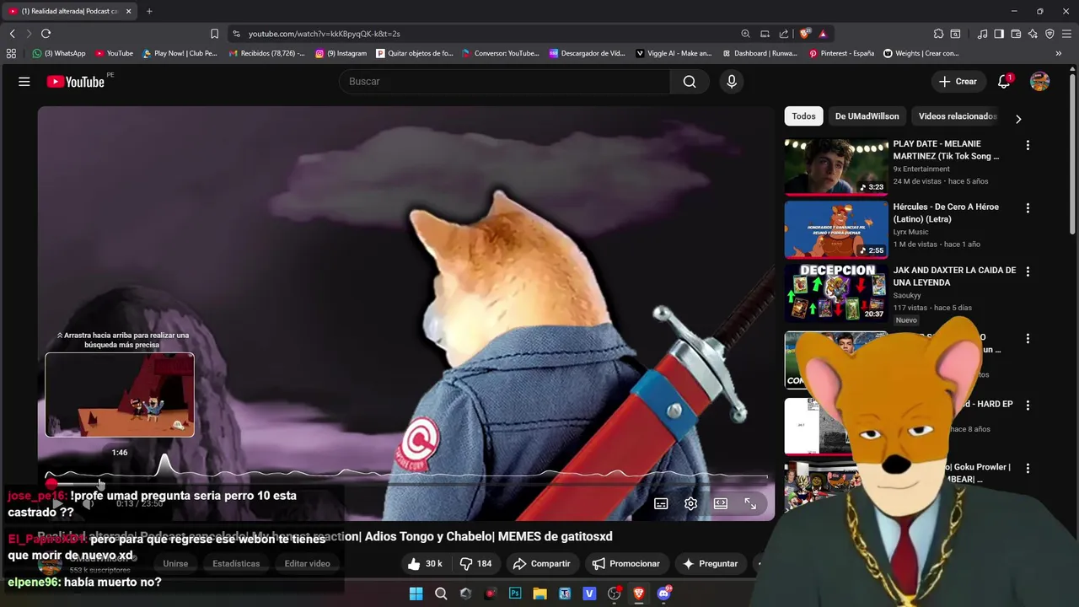Start voice search with the microphone icon
The width and height of the screenshot is (1079, 607).
[x=732, y=82]
